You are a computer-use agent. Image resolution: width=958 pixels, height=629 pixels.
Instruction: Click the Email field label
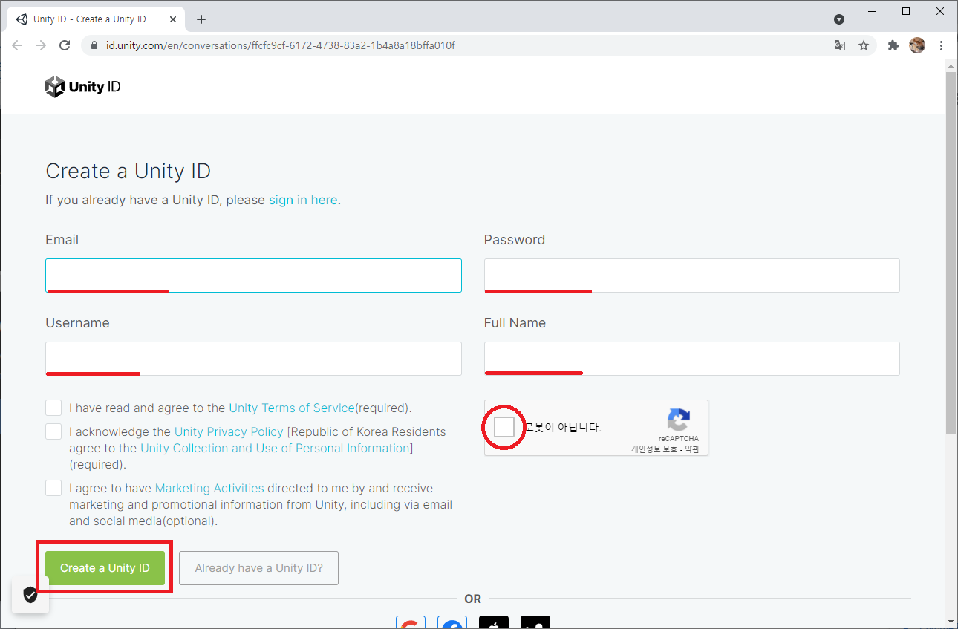[x=62, y=240]
